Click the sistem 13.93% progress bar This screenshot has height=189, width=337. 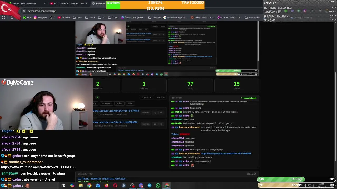155,5
